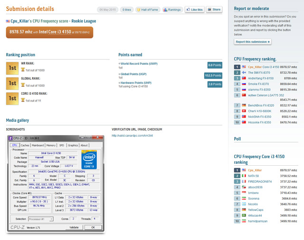The width and height of the screenshot is (304, 240).
Task: Open AndreYang FX-8150 ranking entry
Action: (x=261, y=78)
